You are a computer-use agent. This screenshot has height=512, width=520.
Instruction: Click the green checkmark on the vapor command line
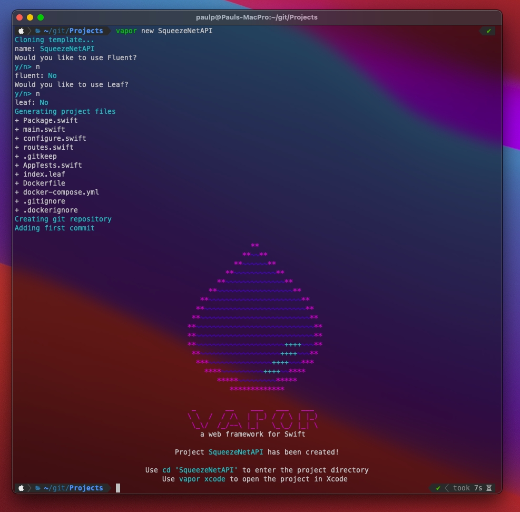[x=488, y=31]
